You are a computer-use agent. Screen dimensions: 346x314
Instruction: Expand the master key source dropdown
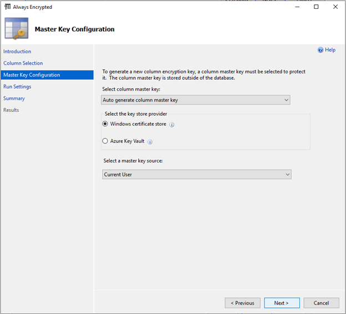pos(197,174)
